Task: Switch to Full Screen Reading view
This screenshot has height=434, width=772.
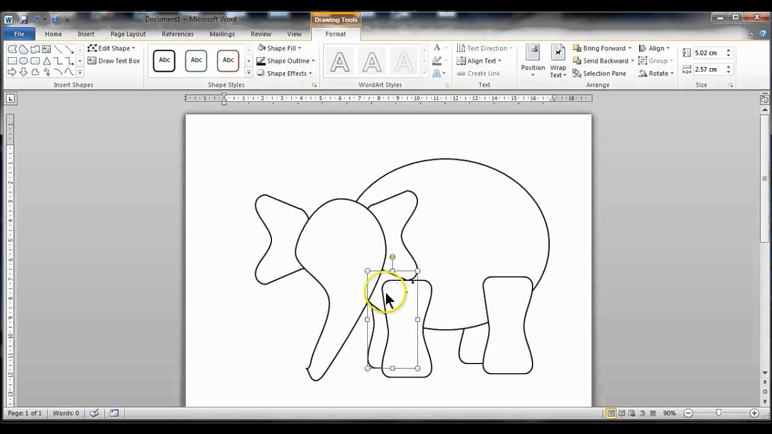Action: click(x=622, y=414)
